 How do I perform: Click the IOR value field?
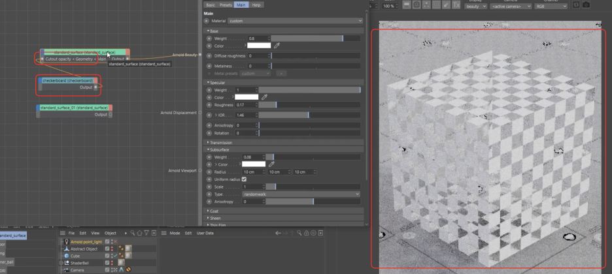click(x=246, y=115)
